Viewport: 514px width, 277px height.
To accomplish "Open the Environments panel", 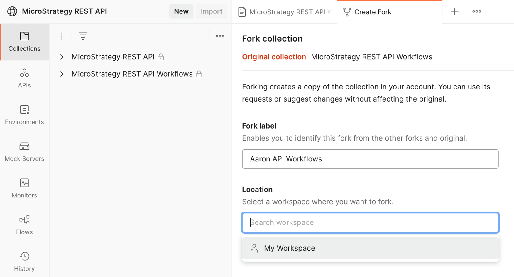I will (24, 114).
